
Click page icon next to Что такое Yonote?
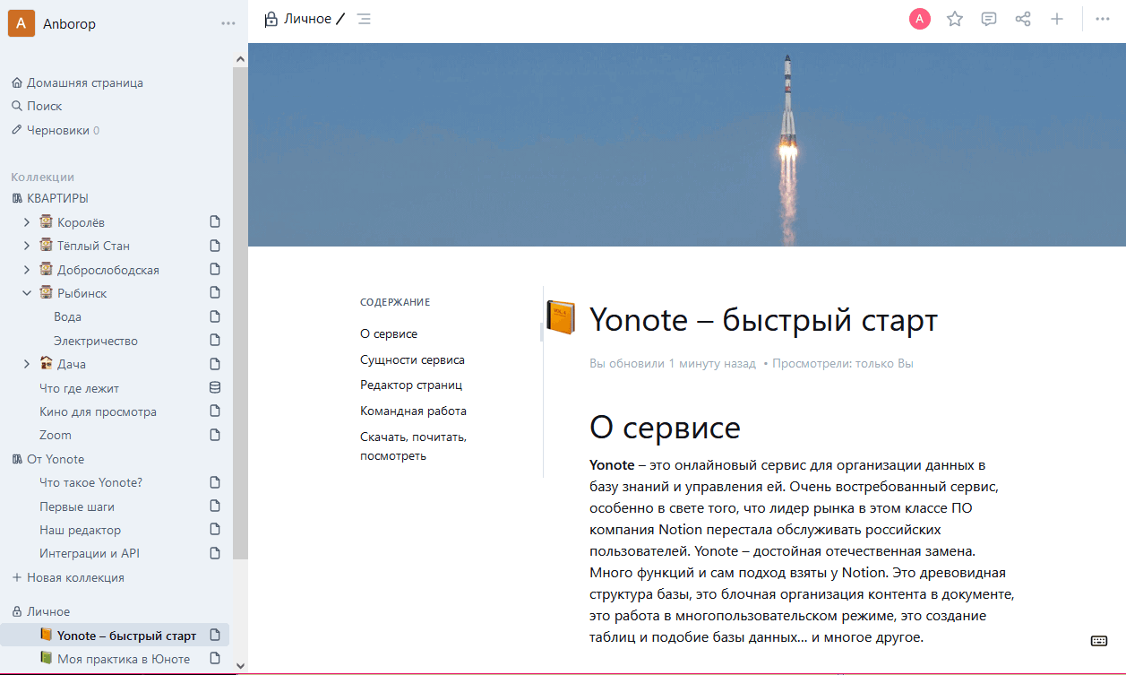(215, 482)
